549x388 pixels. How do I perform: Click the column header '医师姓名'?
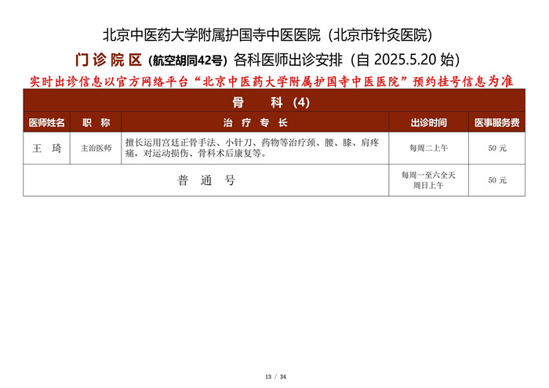click(x=46, y=122)
